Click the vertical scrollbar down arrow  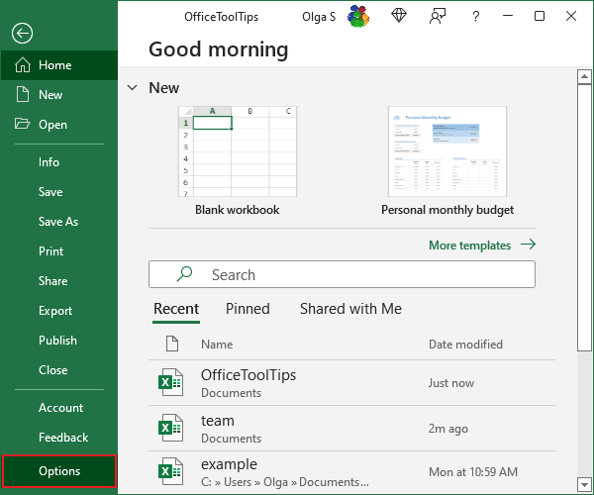[x=584, y=486]
